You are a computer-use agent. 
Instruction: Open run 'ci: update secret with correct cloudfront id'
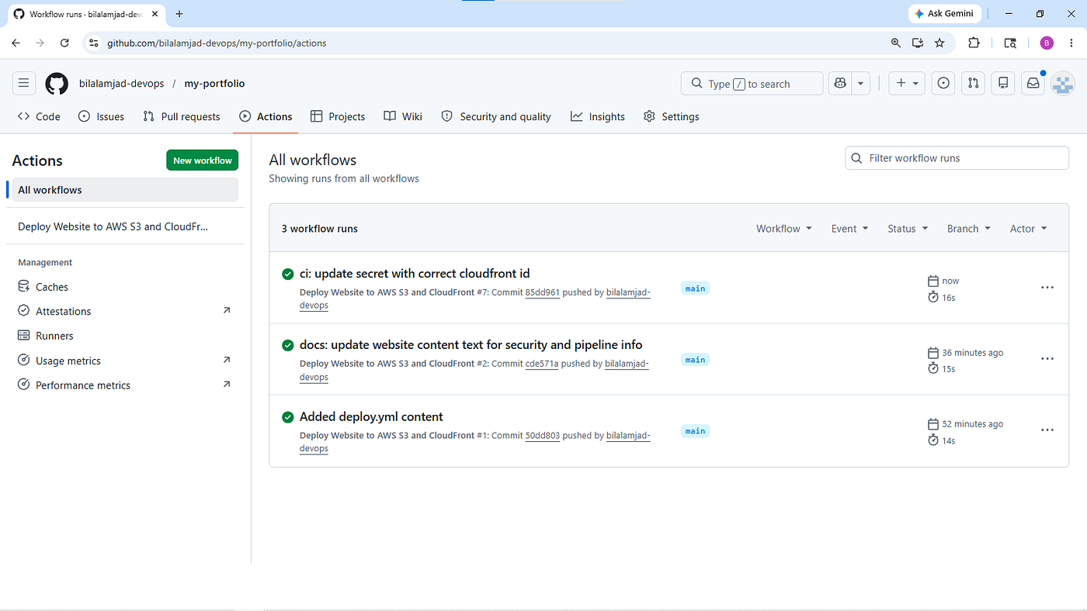(415, 274)
